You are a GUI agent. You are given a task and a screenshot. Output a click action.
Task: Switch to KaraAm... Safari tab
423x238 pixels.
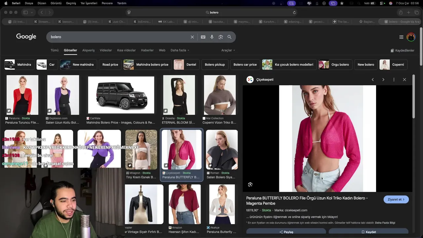click(268, 22)
